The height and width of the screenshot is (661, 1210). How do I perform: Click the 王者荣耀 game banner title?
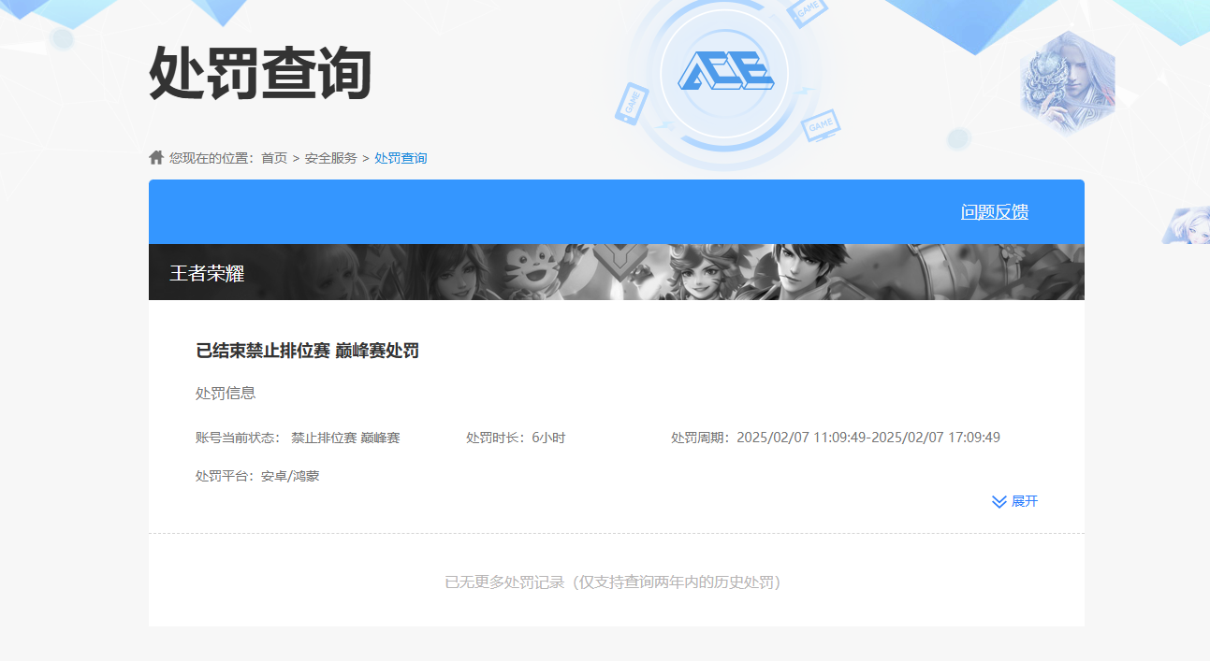[x=207, y=273]
